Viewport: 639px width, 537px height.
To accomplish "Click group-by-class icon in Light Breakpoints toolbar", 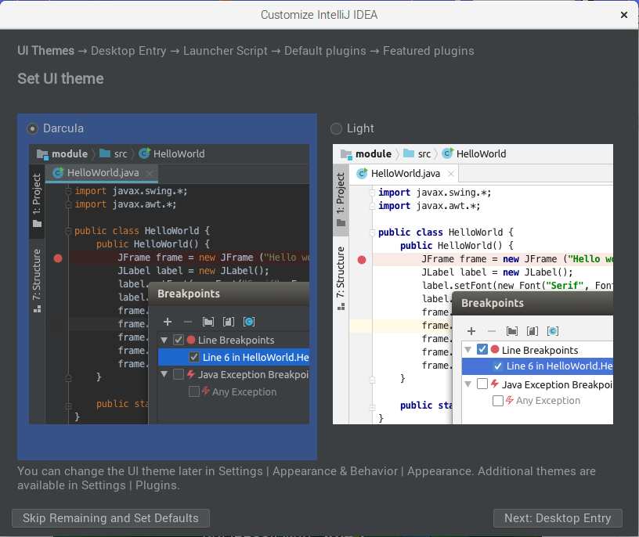I will (x=553, y=331).
